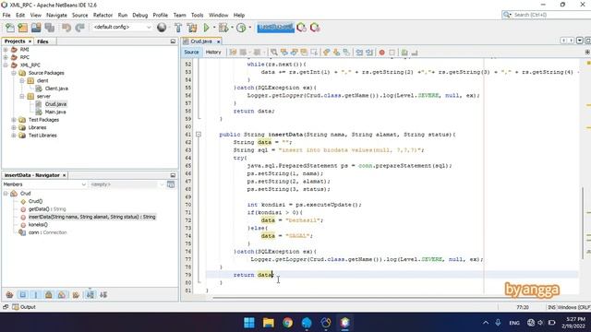
Task: Click the editor's red record macro icon
Action: (x=381, y=53)
